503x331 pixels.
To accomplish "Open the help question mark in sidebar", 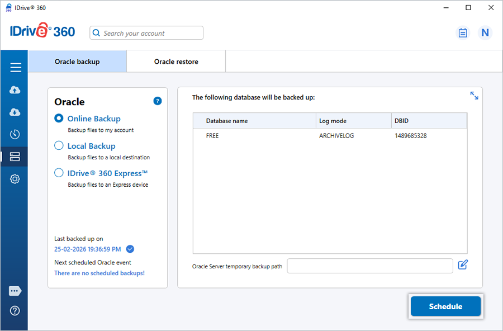I will pyautogui.click(x=15, y=311).
